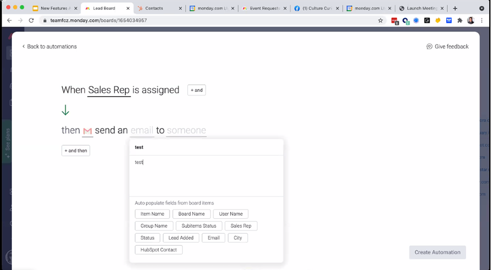Go back to automations
The height and width of the screenshot is (270, 491).
(x=49, y=46)
